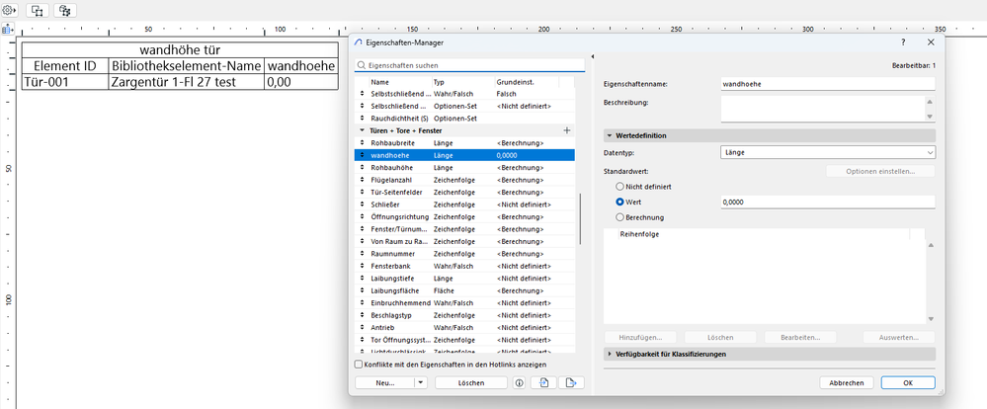Select the Wert radio button
This screenshot has height=409, width=987.
(620, 202)
